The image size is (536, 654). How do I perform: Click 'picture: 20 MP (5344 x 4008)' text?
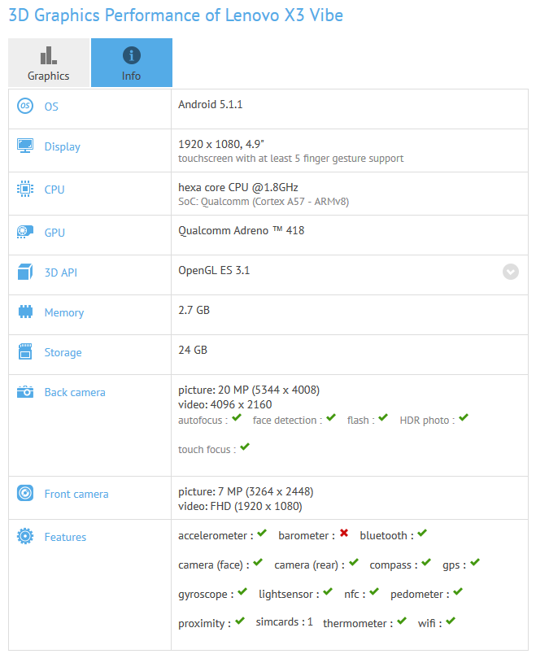coord(249,390)
